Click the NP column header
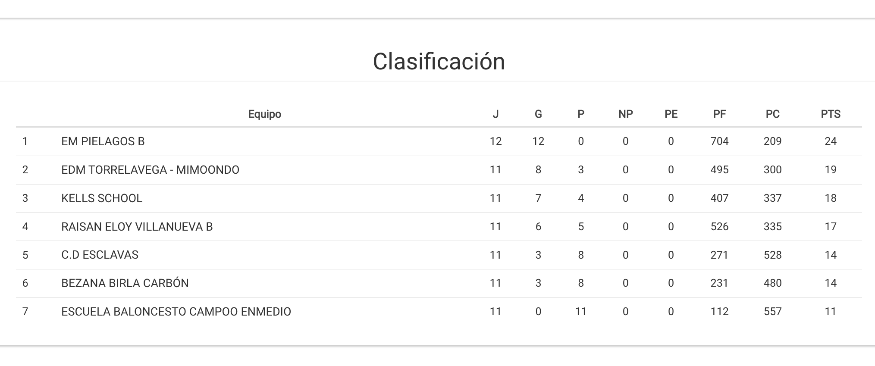Image resolution: width=875 pixels, height=366 pixels. 625,114
